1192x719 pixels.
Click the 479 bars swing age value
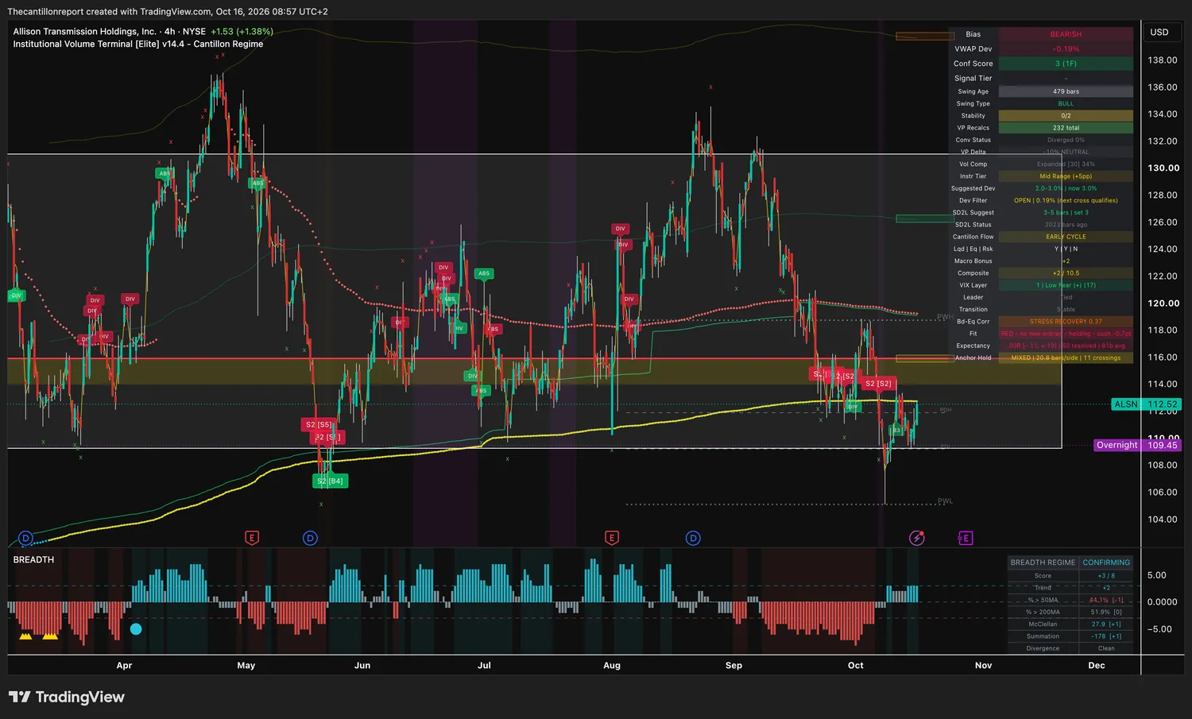(x=1066, y=91)
